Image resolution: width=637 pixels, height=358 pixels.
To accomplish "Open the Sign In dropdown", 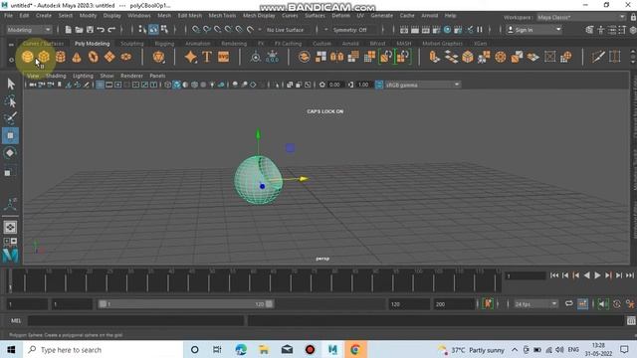I will click(534, 30).
